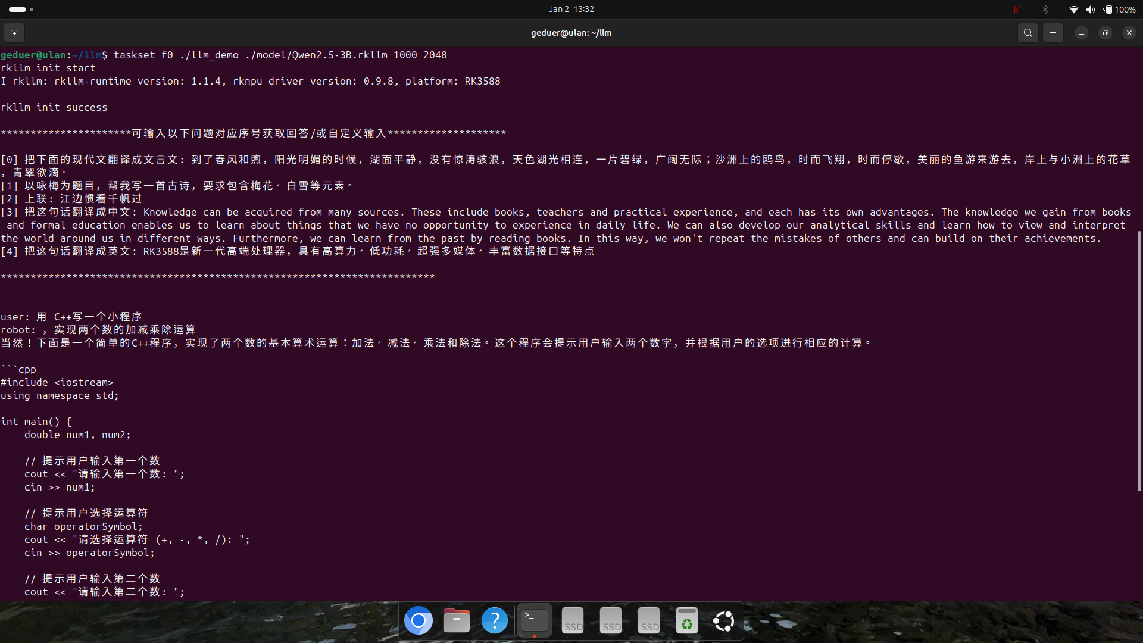The height and width of the screenshot is (643, 1143).
Task: Click the rkllm-runtime version 1.1.4 line
Action: [251, 81]
